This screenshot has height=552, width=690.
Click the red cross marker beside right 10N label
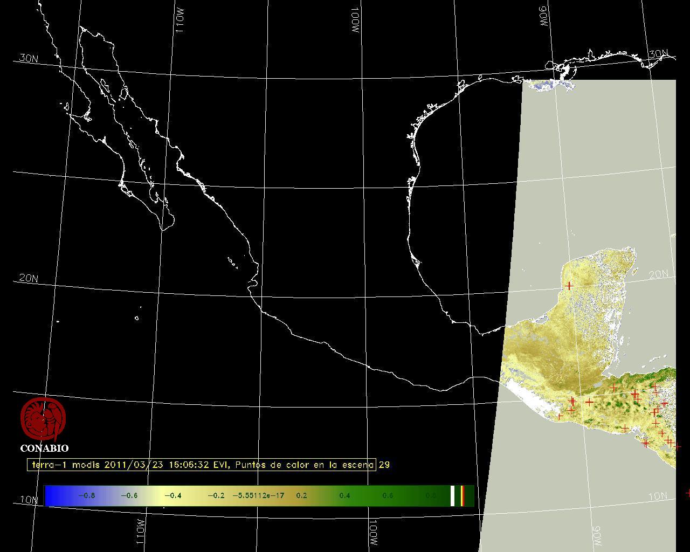688,493
